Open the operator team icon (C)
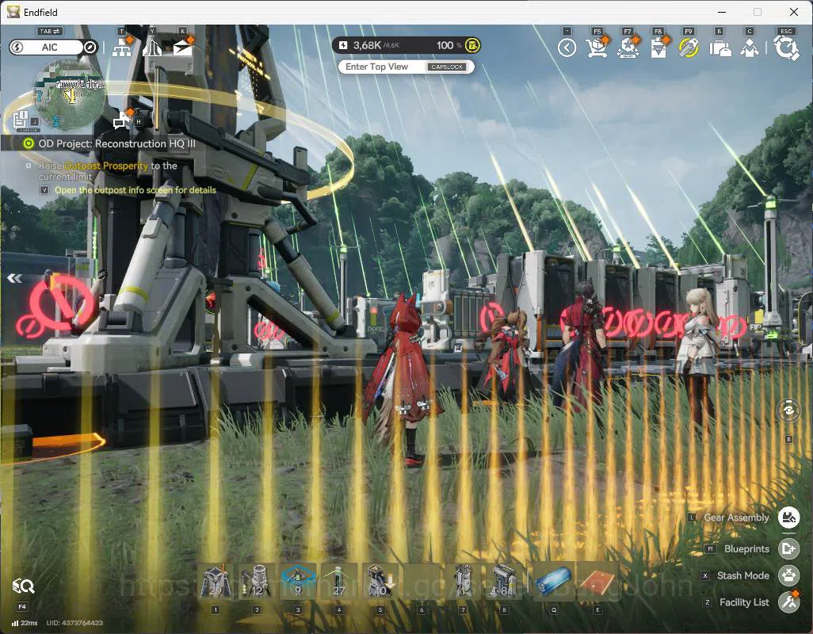The image size is (813, 634). 750,48
